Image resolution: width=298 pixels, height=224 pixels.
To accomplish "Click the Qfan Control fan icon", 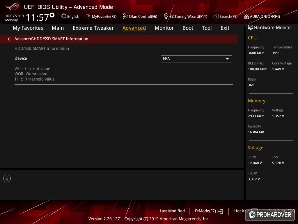I will (x=125, y=16).
